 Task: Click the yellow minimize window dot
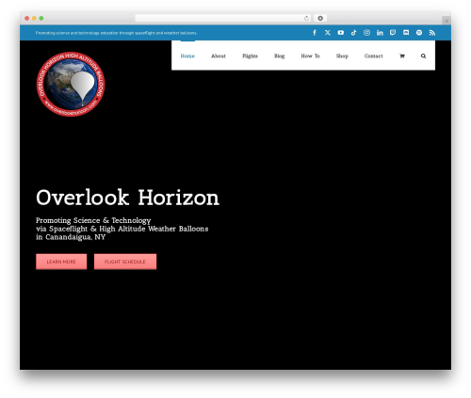pos(34,18)
